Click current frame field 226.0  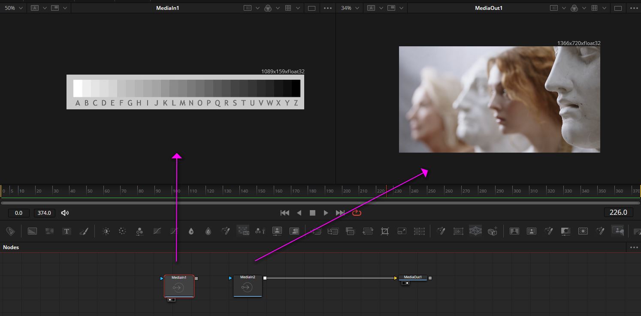618,212
